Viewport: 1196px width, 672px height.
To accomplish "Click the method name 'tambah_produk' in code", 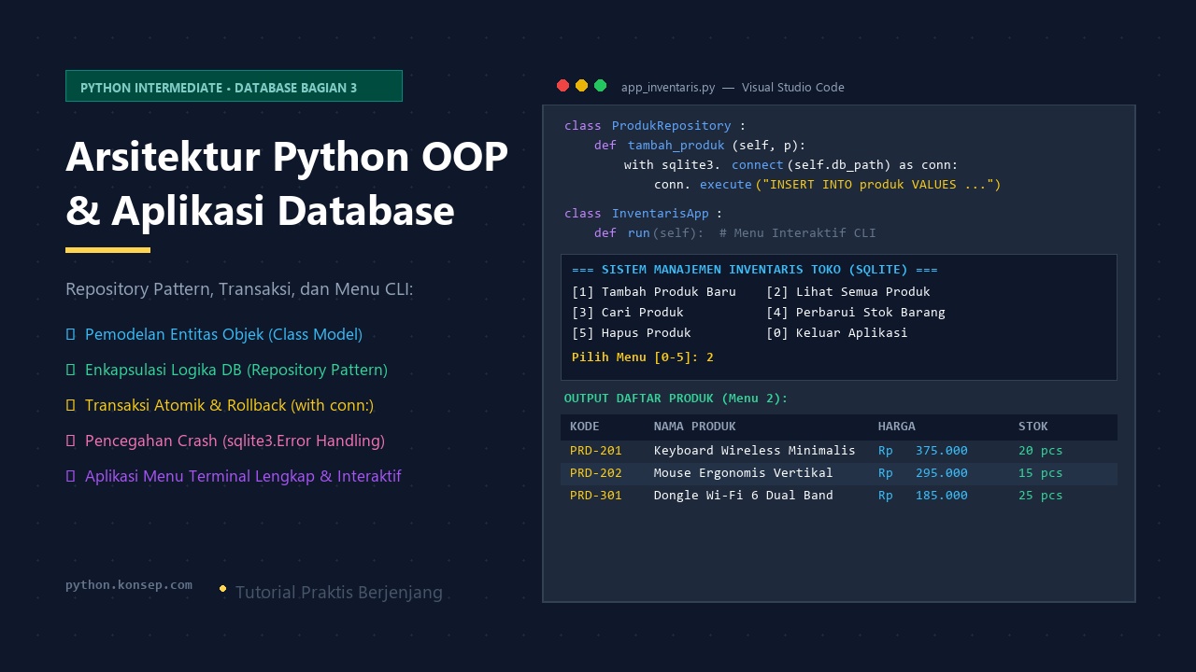I will [x=676, y=146].
